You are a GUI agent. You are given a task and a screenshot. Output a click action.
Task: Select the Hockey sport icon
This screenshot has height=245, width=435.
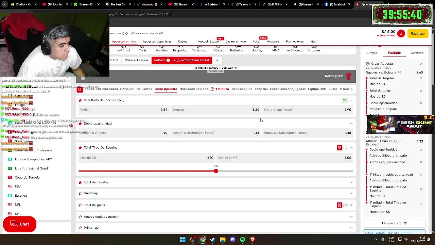tap(257, 49)
